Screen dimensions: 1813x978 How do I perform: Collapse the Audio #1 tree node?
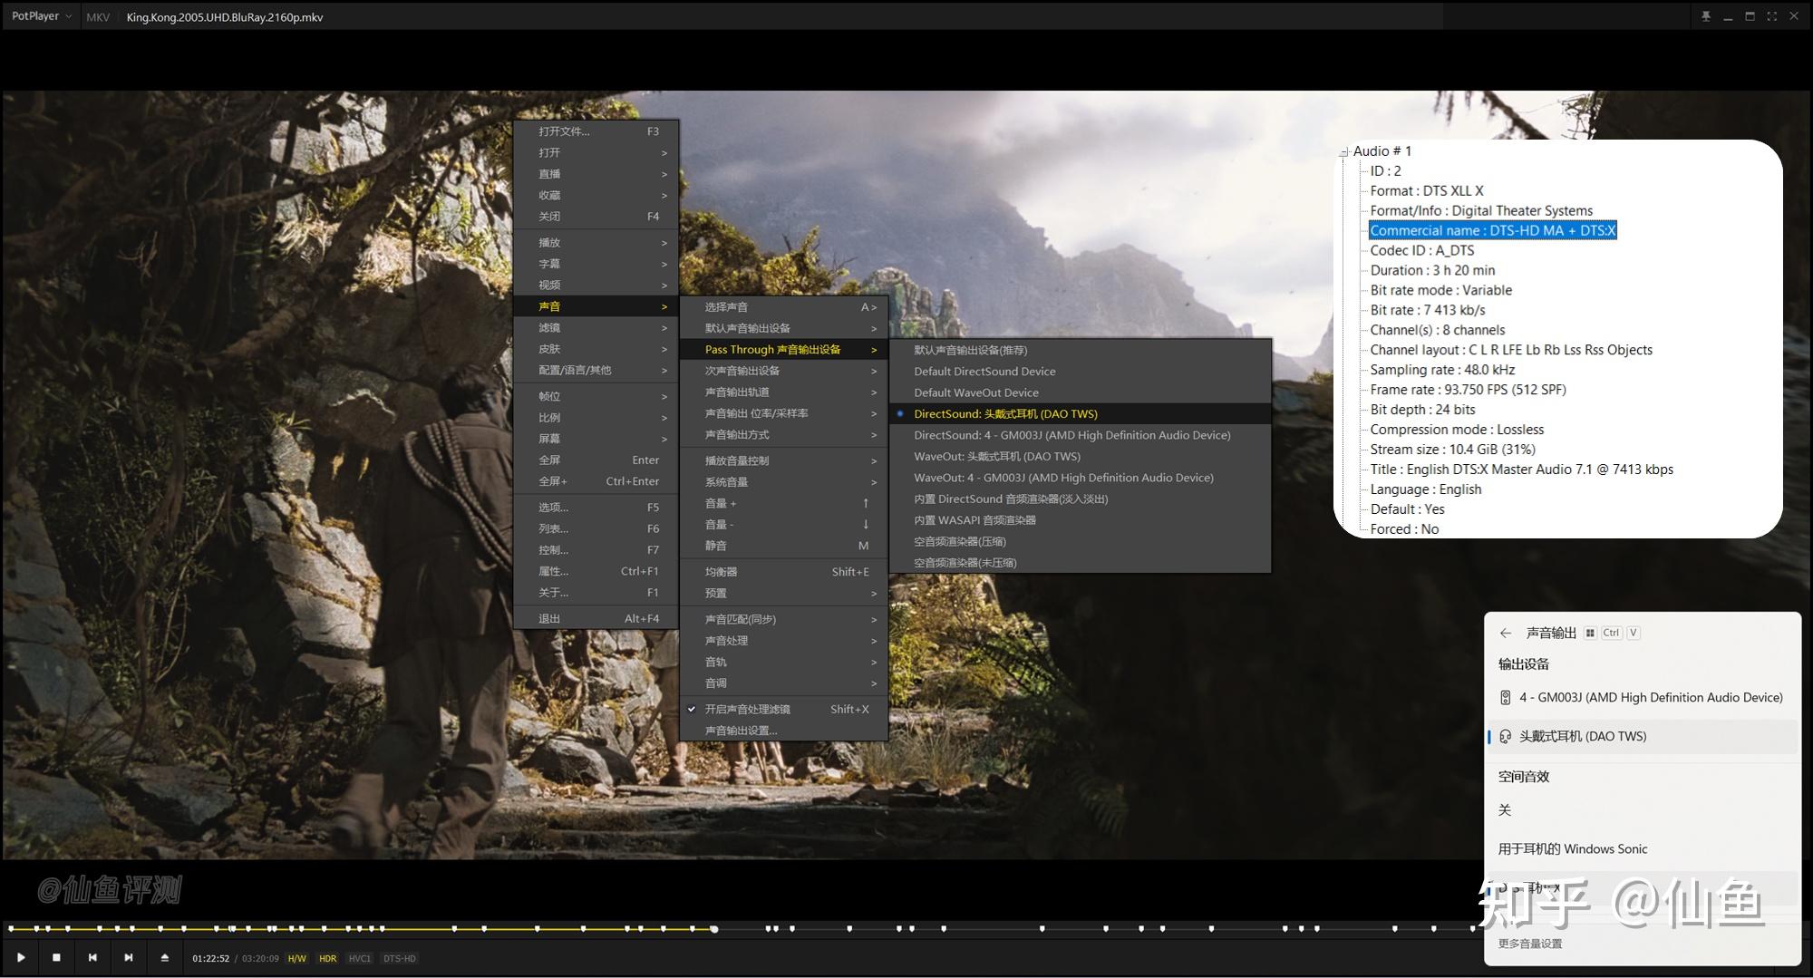coord(1343,152)
